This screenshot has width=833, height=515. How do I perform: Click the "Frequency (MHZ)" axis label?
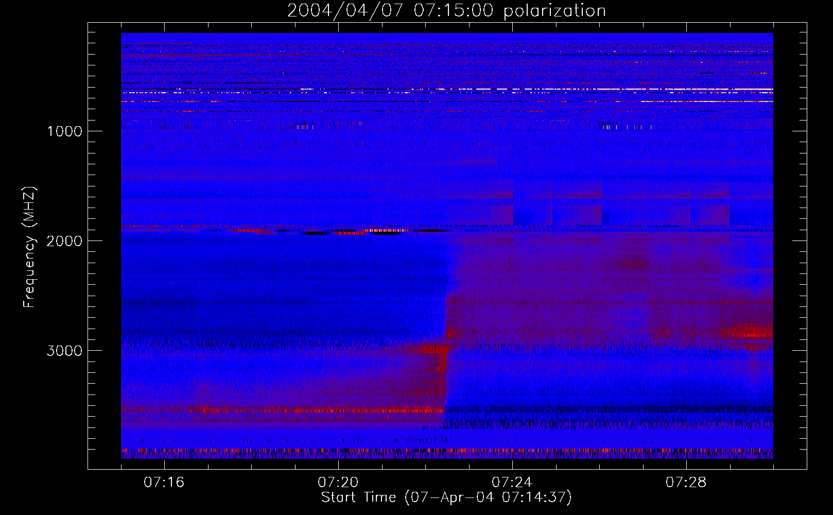click(29, 247)
